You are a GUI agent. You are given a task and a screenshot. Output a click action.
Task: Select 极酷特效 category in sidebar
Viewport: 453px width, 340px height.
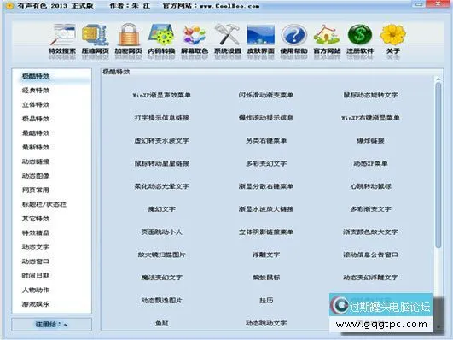tap(36, 76)
